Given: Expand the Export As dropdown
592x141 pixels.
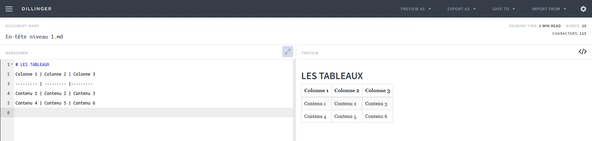Looking at the screenshot, I should (x=461, y=9).
